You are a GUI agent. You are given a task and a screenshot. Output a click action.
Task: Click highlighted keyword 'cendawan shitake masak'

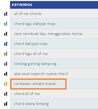35,84
